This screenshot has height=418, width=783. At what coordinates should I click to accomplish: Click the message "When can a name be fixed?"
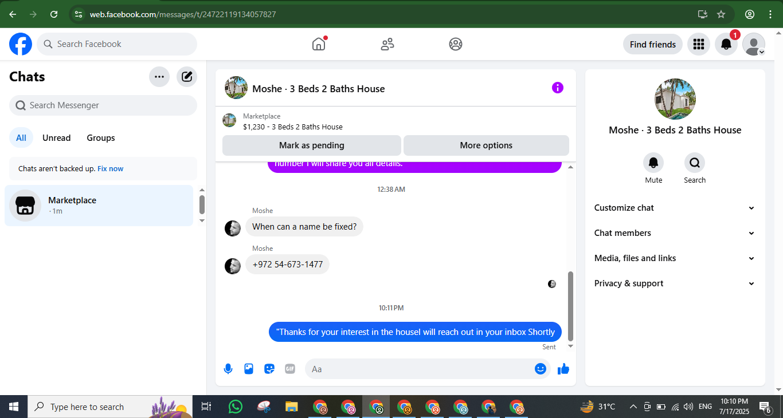[304, 227]
